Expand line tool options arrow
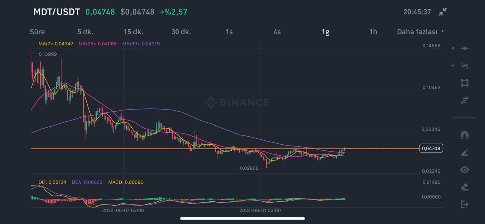 pos(453,49)
